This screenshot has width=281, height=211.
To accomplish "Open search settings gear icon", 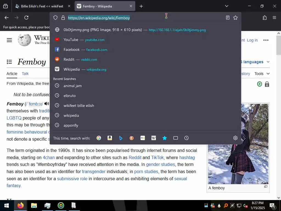I will point(235,138).
